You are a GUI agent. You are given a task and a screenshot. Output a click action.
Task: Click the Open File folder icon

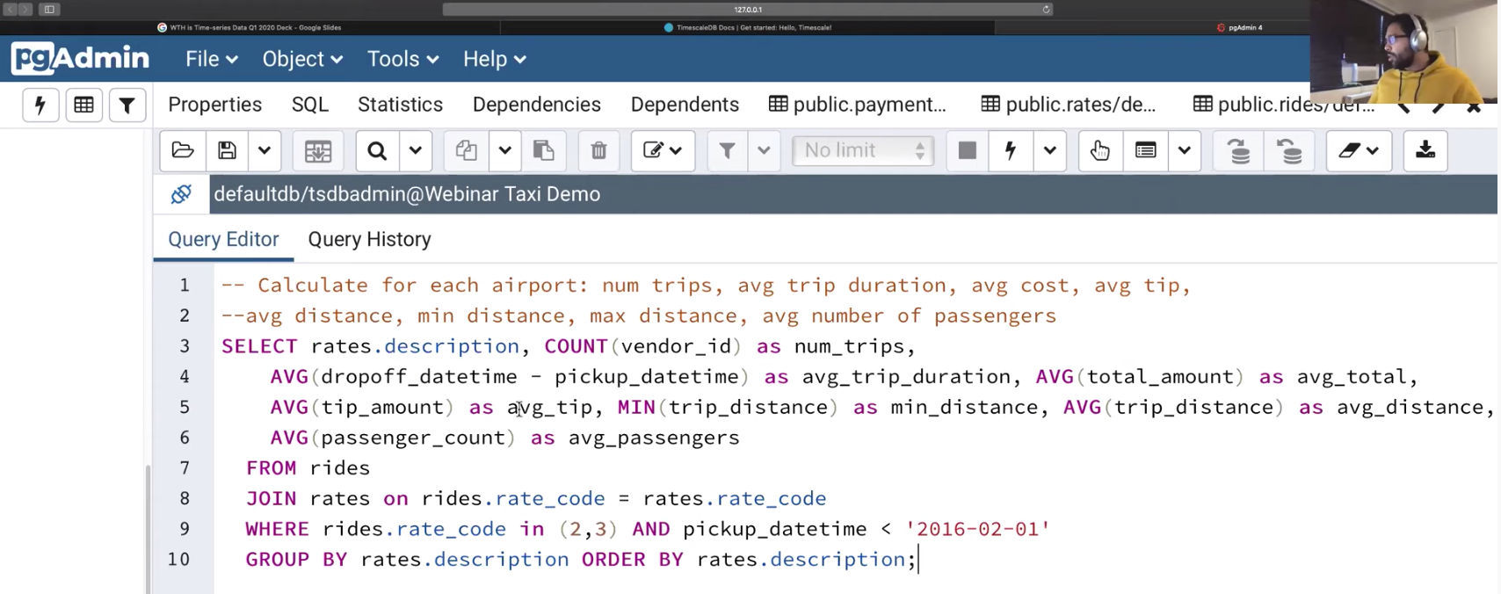183,150
